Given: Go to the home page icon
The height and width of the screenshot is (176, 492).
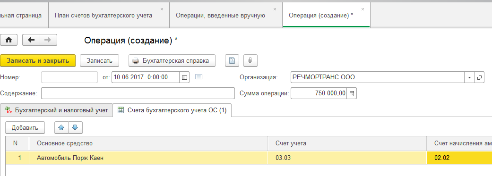Looking at the screenshot, I should pyautogui.click(x=9, y=40).
